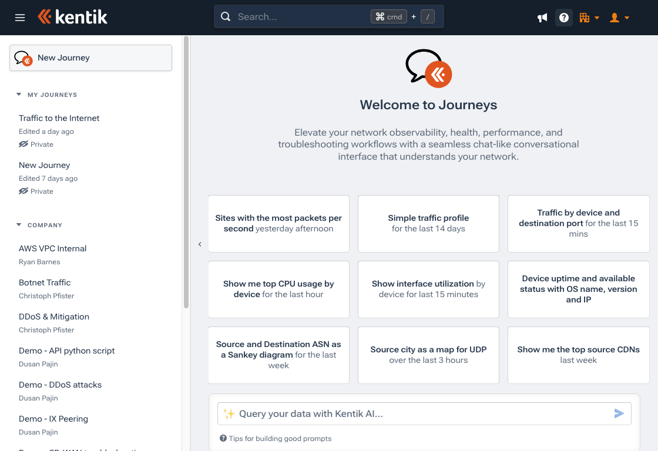This screenshot has width=658, height=451.
Task: Open the company selector dropdown arrow
Action: pos(597,18)
